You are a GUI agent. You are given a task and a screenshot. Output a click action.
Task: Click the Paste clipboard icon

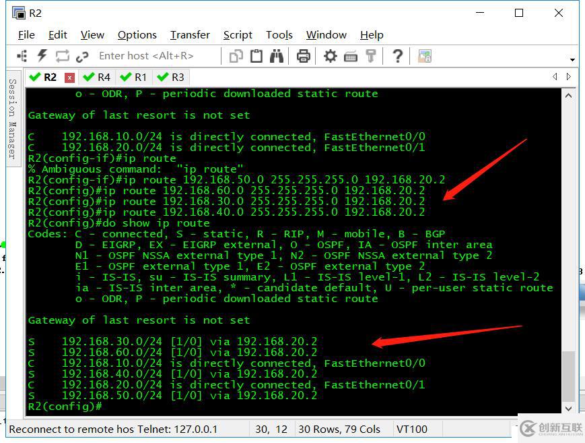tap(256, 56)
